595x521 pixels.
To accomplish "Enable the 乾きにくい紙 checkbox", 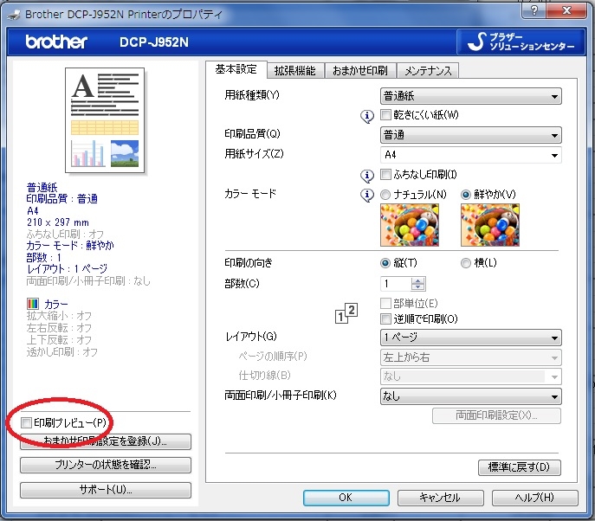I will tap(385, 114).
